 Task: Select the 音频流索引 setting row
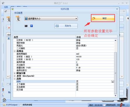click(64, 70)
